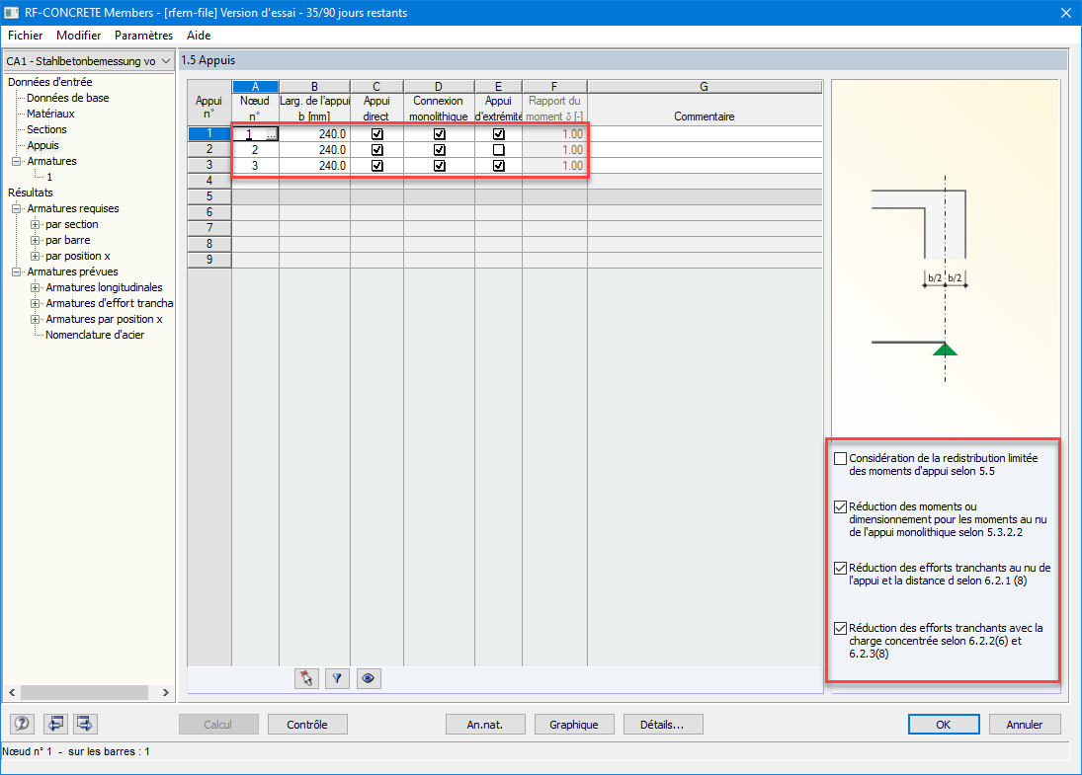The height and width of the screenshot is (775, 1082).
Task: Open the Modifier menu
Action: [x=79, y=36]
